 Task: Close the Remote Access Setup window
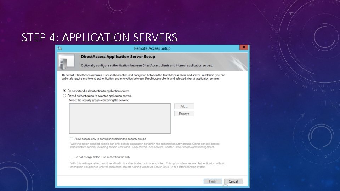pyautogui.click(x=244, y=47)
